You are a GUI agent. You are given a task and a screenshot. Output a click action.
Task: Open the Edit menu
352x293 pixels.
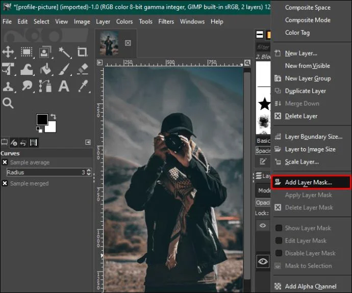(x=22, y=21)
